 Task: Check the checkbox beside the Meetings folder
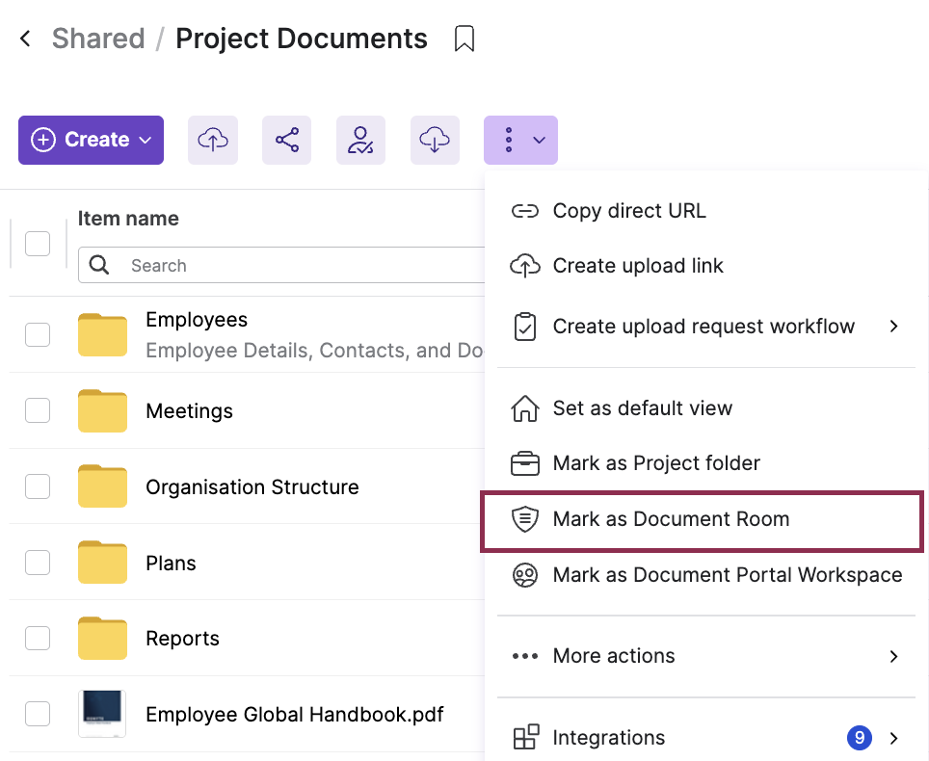coord(37,410)
